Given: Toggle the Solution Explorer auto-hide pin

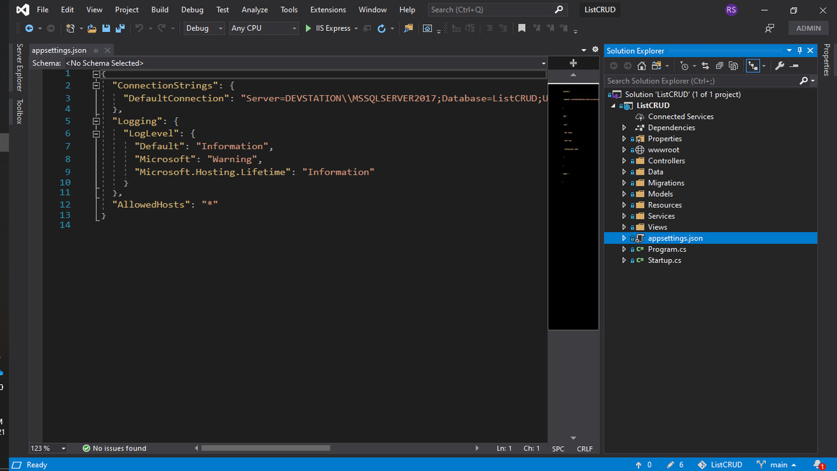Looking at the screenshot, I should 799,50.
